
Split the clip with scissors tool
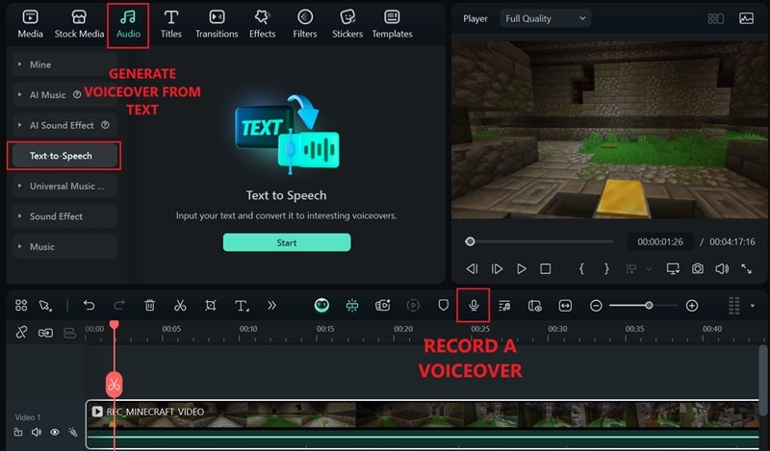click(x=180, y=306)
